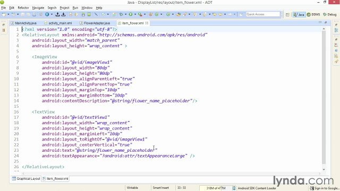Open the Android Virtual Device Manager icon
Image resolution: width=340 pixels, height=191 pixels.
coord(89,14)
